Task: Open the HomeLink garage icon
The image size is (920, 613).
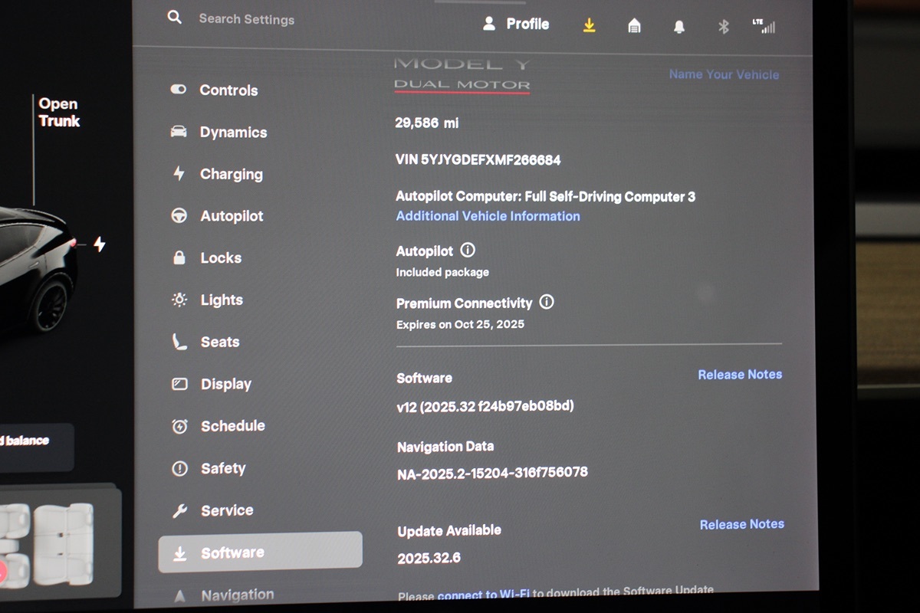Action: [634, 26]
